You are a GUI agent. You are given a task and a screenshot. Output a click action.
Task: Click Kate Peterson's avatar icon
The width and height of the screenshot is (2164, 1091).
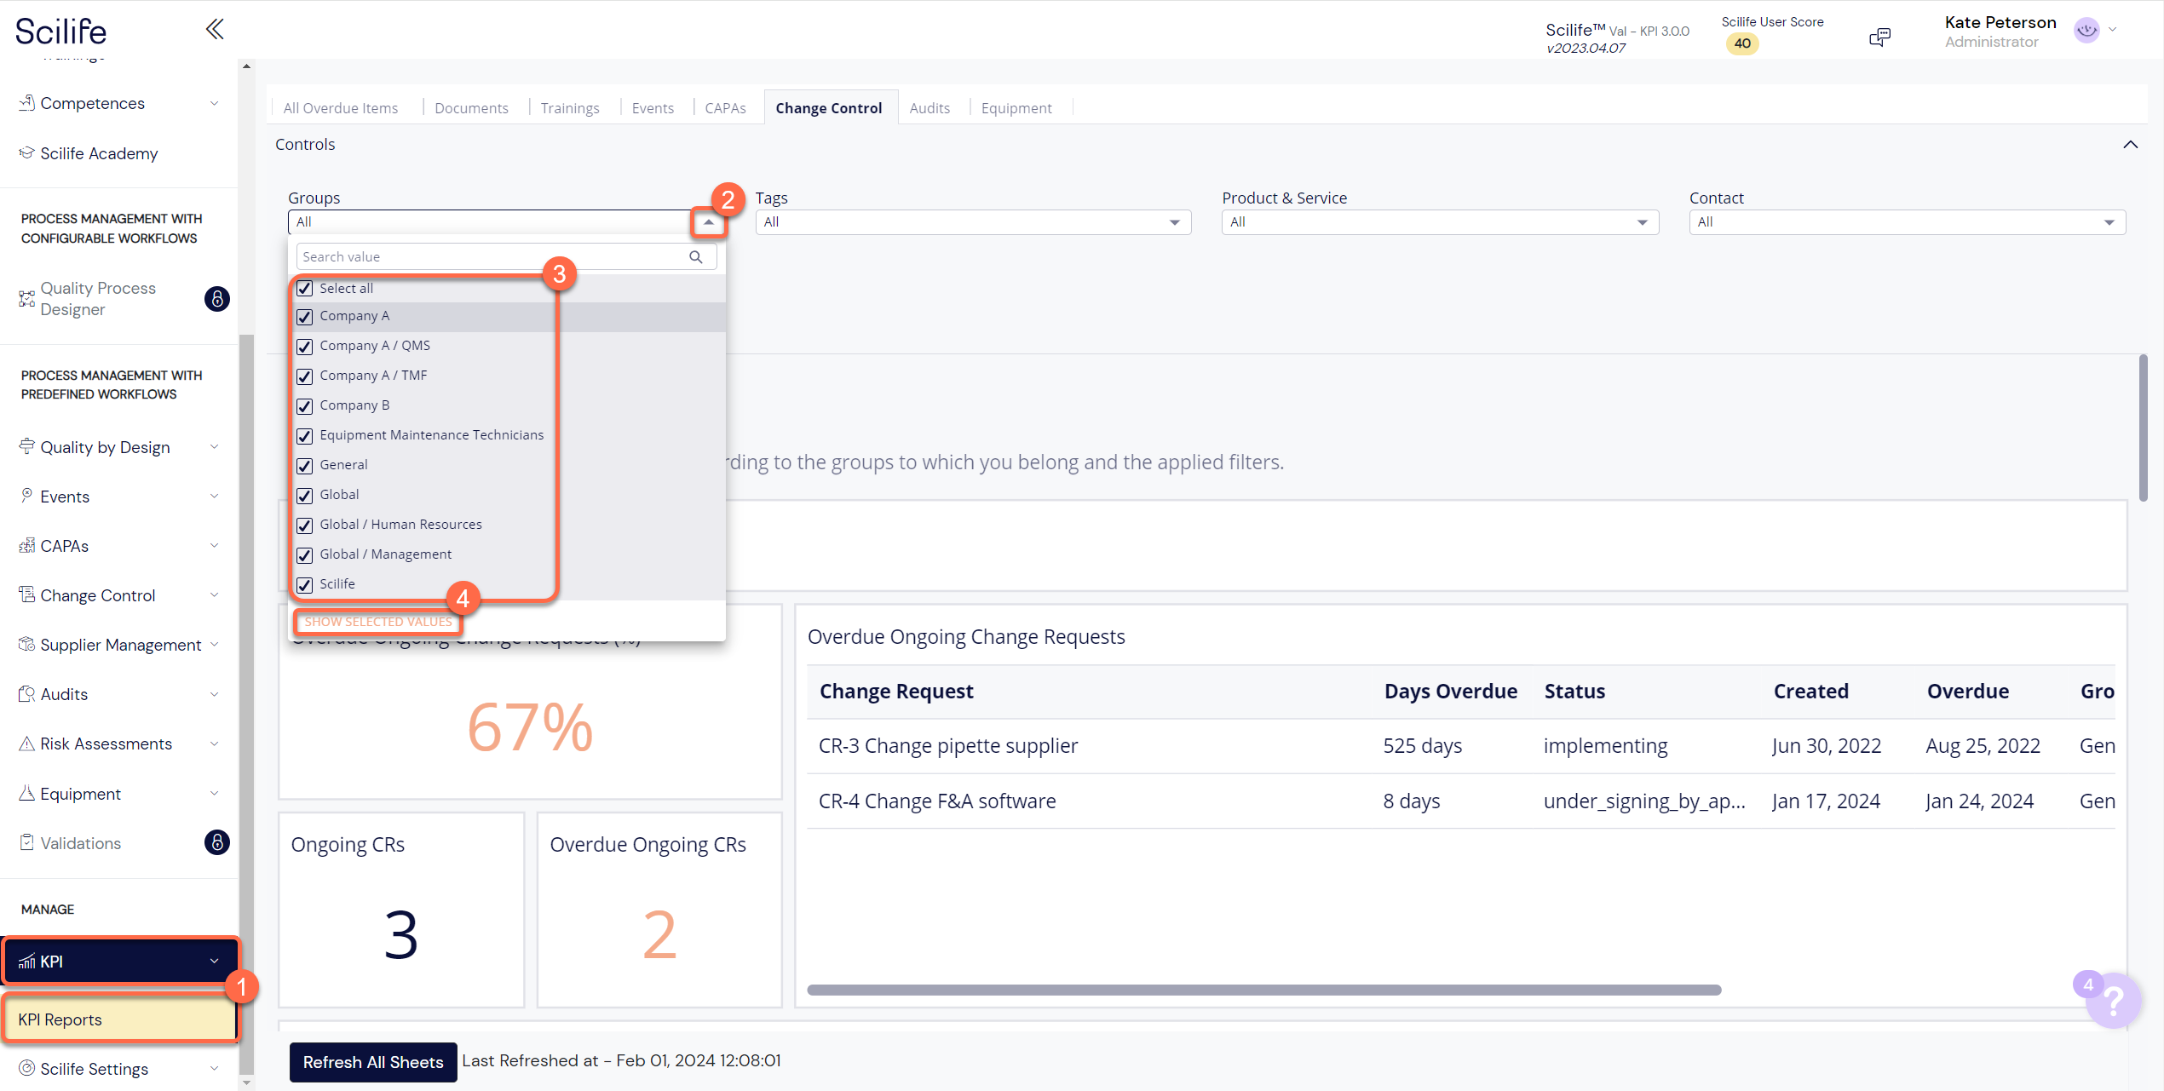2086,31
